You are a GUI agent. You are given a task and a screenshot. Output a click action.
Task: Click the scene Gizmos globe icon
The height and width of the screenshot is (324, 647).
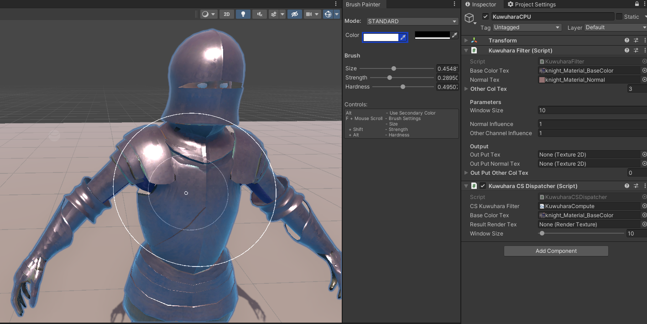click(328, 14)
